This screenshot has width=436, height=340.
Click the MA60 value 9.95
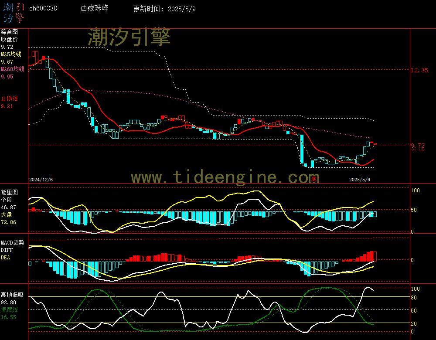tap(7, 76)
